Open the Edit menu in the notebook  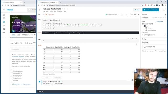click(x=47, y=11)
